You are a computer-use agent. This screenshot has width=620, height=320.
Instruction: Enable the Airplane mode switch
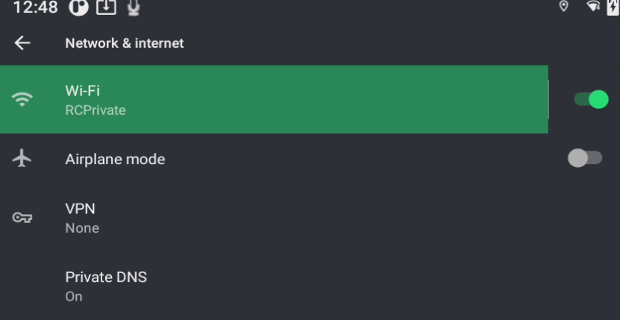click(x=585, y=158)
